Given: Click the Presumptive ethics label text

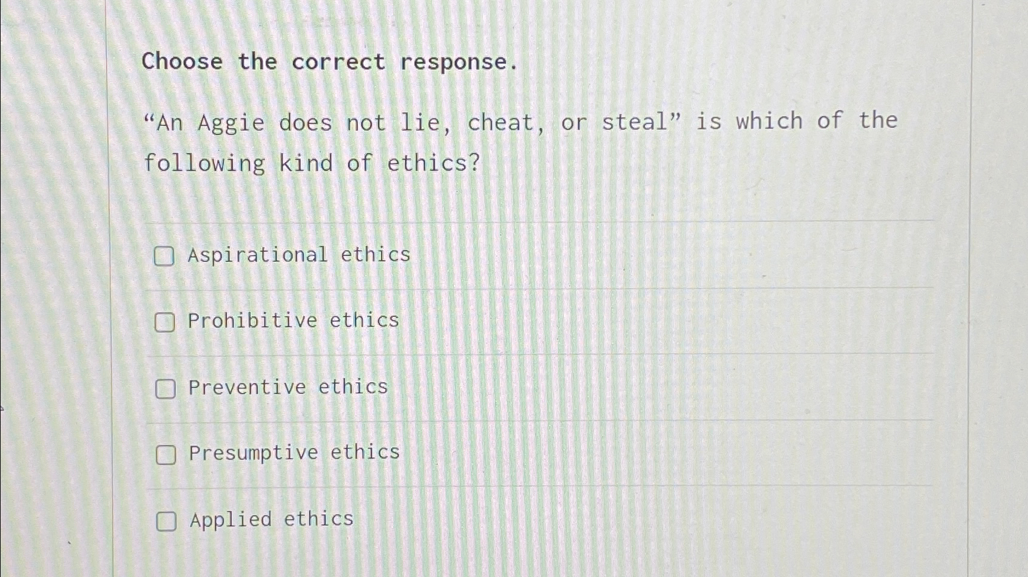Looking at the screenshot, I should tap(293, 452).
